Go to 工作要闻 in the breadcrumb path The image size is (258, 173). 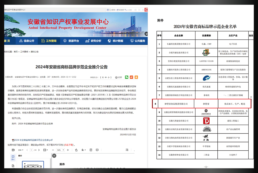(24, 52)
